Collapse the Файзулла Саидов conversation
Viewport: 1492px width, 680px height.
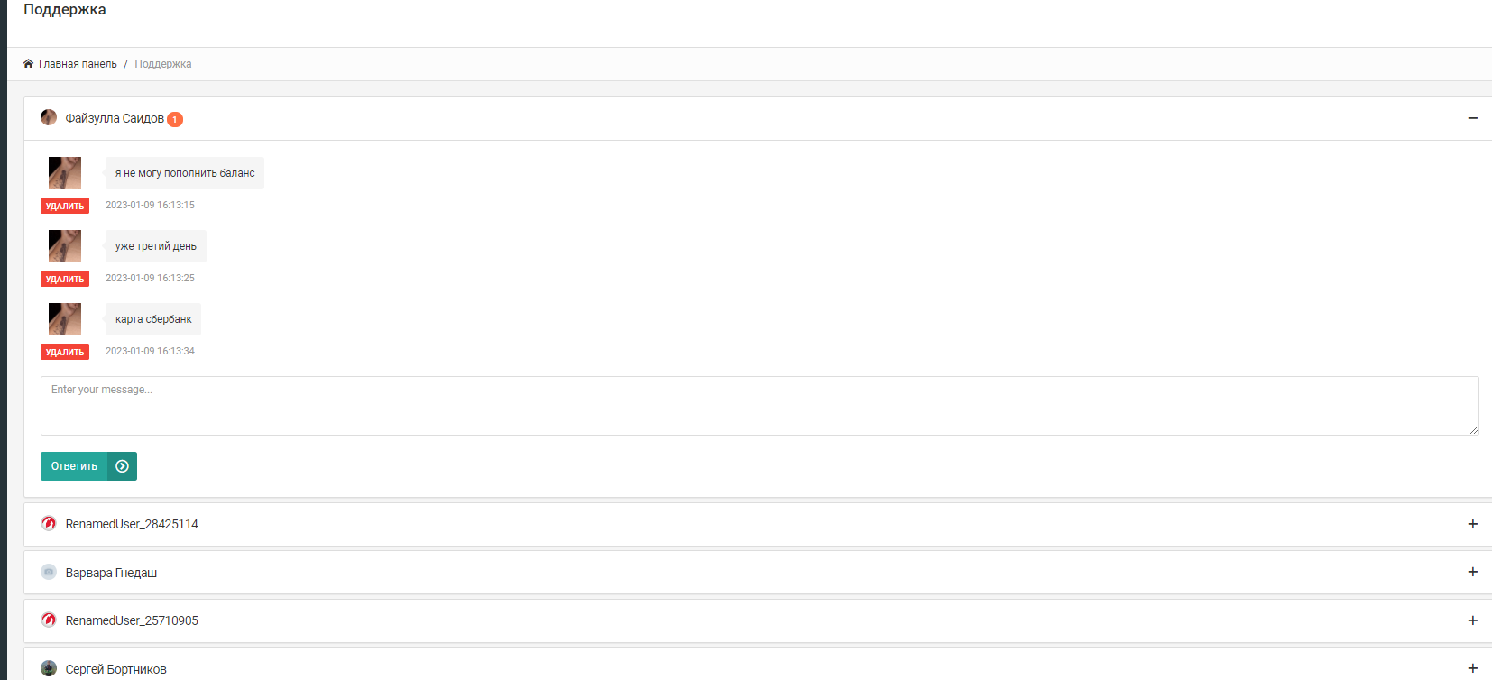pyautogui.click(x=1472, y=118)
